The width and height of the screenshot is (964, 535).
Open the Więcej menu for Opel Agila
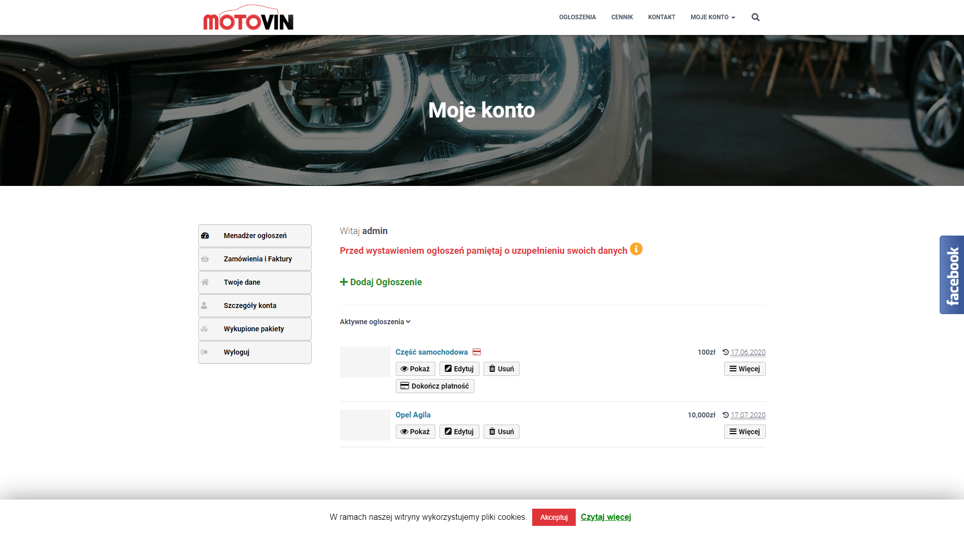744,431
